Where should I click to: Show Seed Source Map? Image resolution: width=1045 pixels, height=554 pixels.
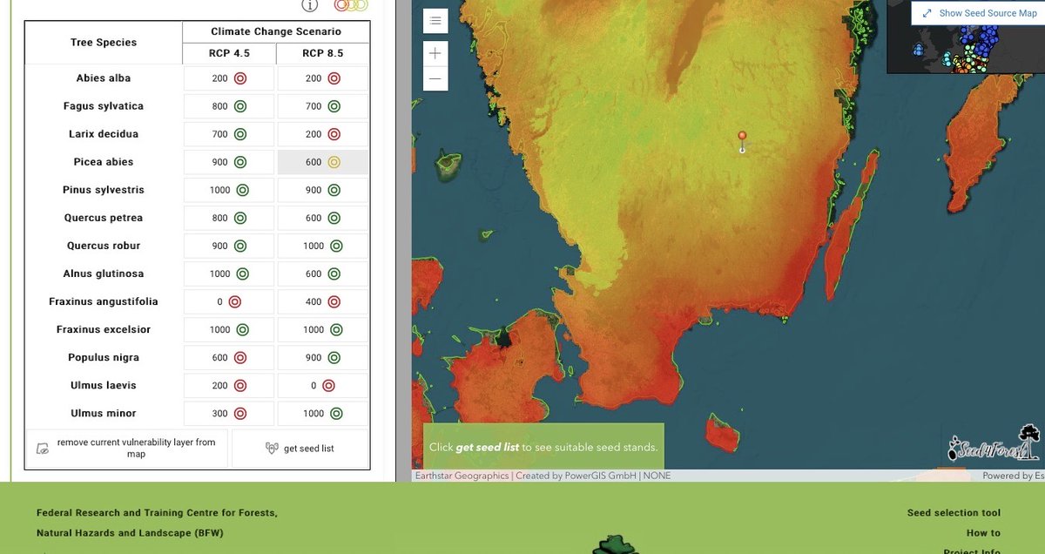979,13
